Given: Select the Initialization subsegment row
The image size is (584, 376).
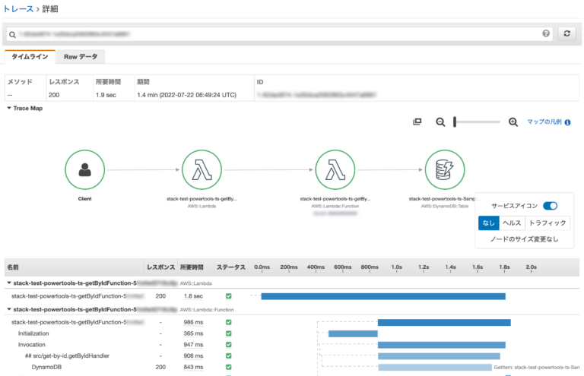Looking at the screenshot, I should coord(33,333).
